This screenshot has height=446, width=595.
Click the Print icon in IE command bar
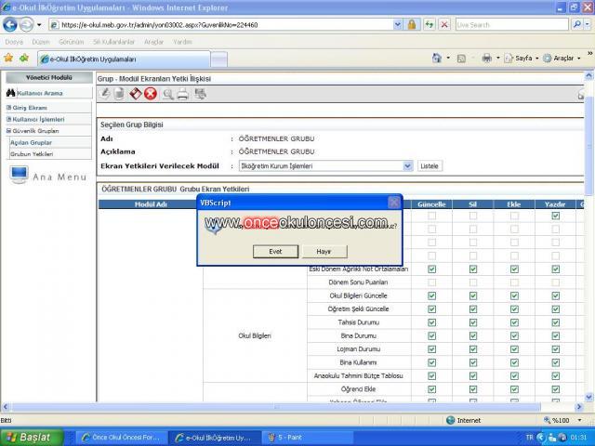pyautogui.click(x=487, y=59)
